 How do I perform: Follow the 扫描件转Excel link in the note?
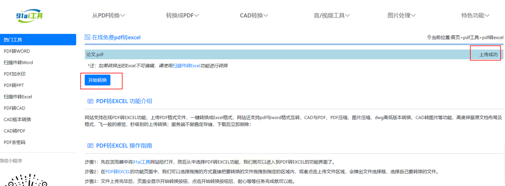click(186, 66)
